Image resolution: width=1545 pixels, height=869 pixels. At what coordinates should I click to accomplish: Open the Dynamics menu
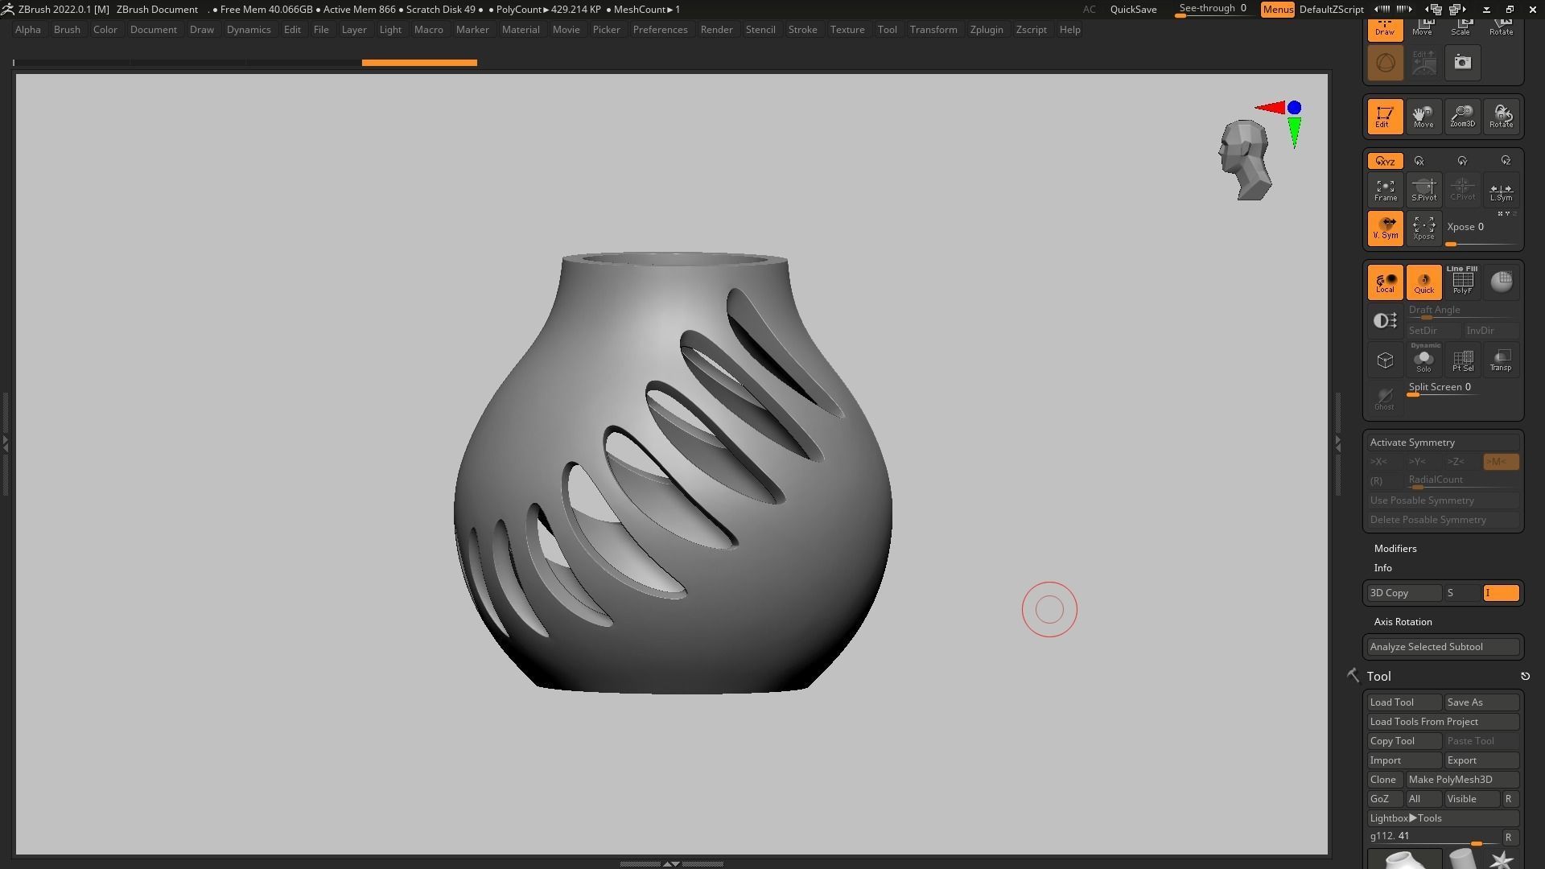coord(249,30)
